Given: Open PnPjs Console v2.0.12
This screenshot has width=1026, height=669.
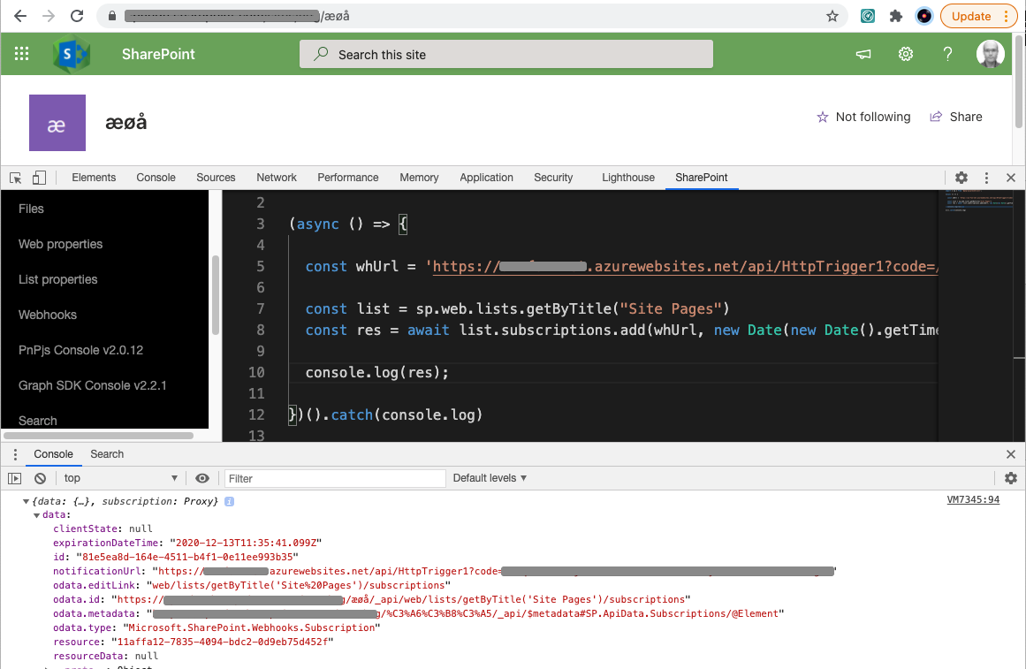Looking at the screenshot, I should point(81,350).
